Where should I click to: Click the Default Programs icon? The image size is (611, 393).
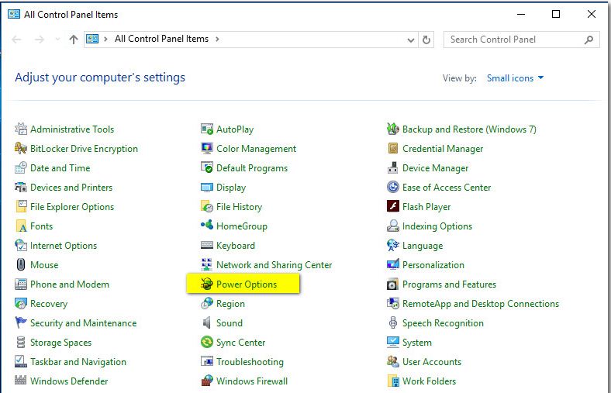(207, 167)
